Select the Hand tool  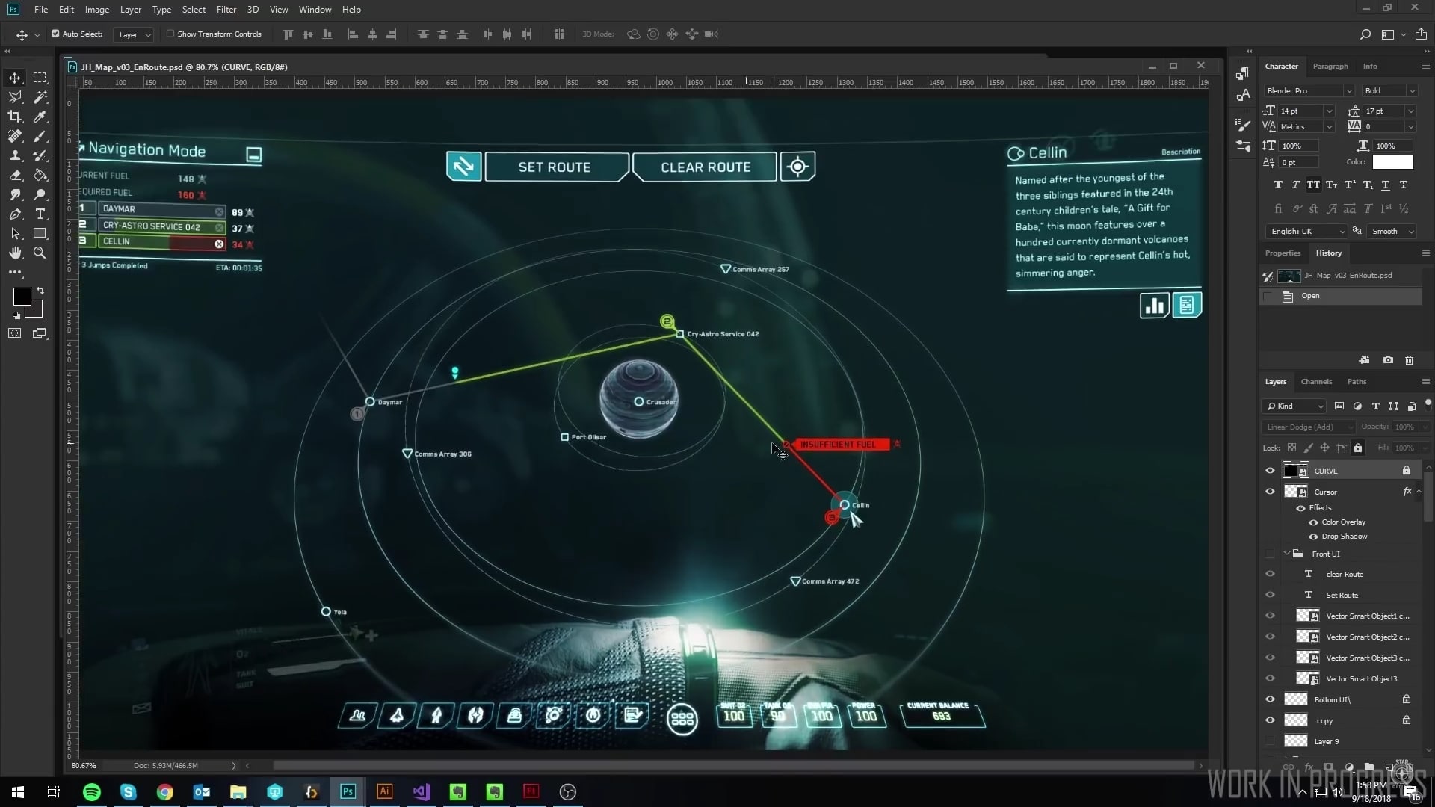15,253
